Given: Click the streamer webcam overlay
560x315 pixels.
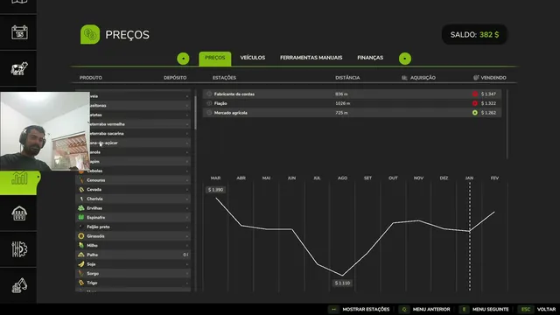Looking at the screenshot, I should point(45,131).
